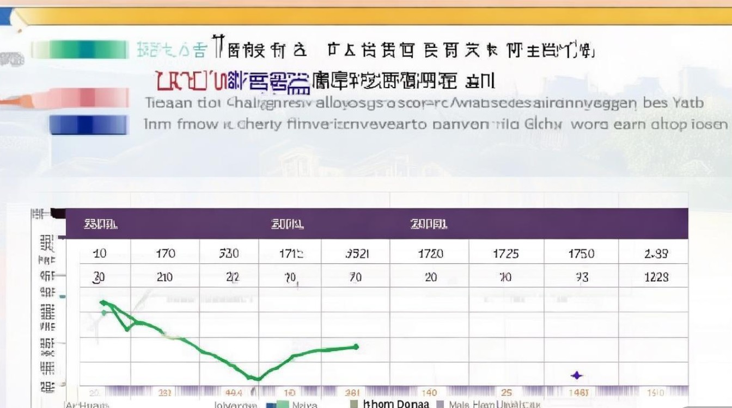Click the Tieaan subtitle text line
The image size is (732, 408).
coord(381,103)
